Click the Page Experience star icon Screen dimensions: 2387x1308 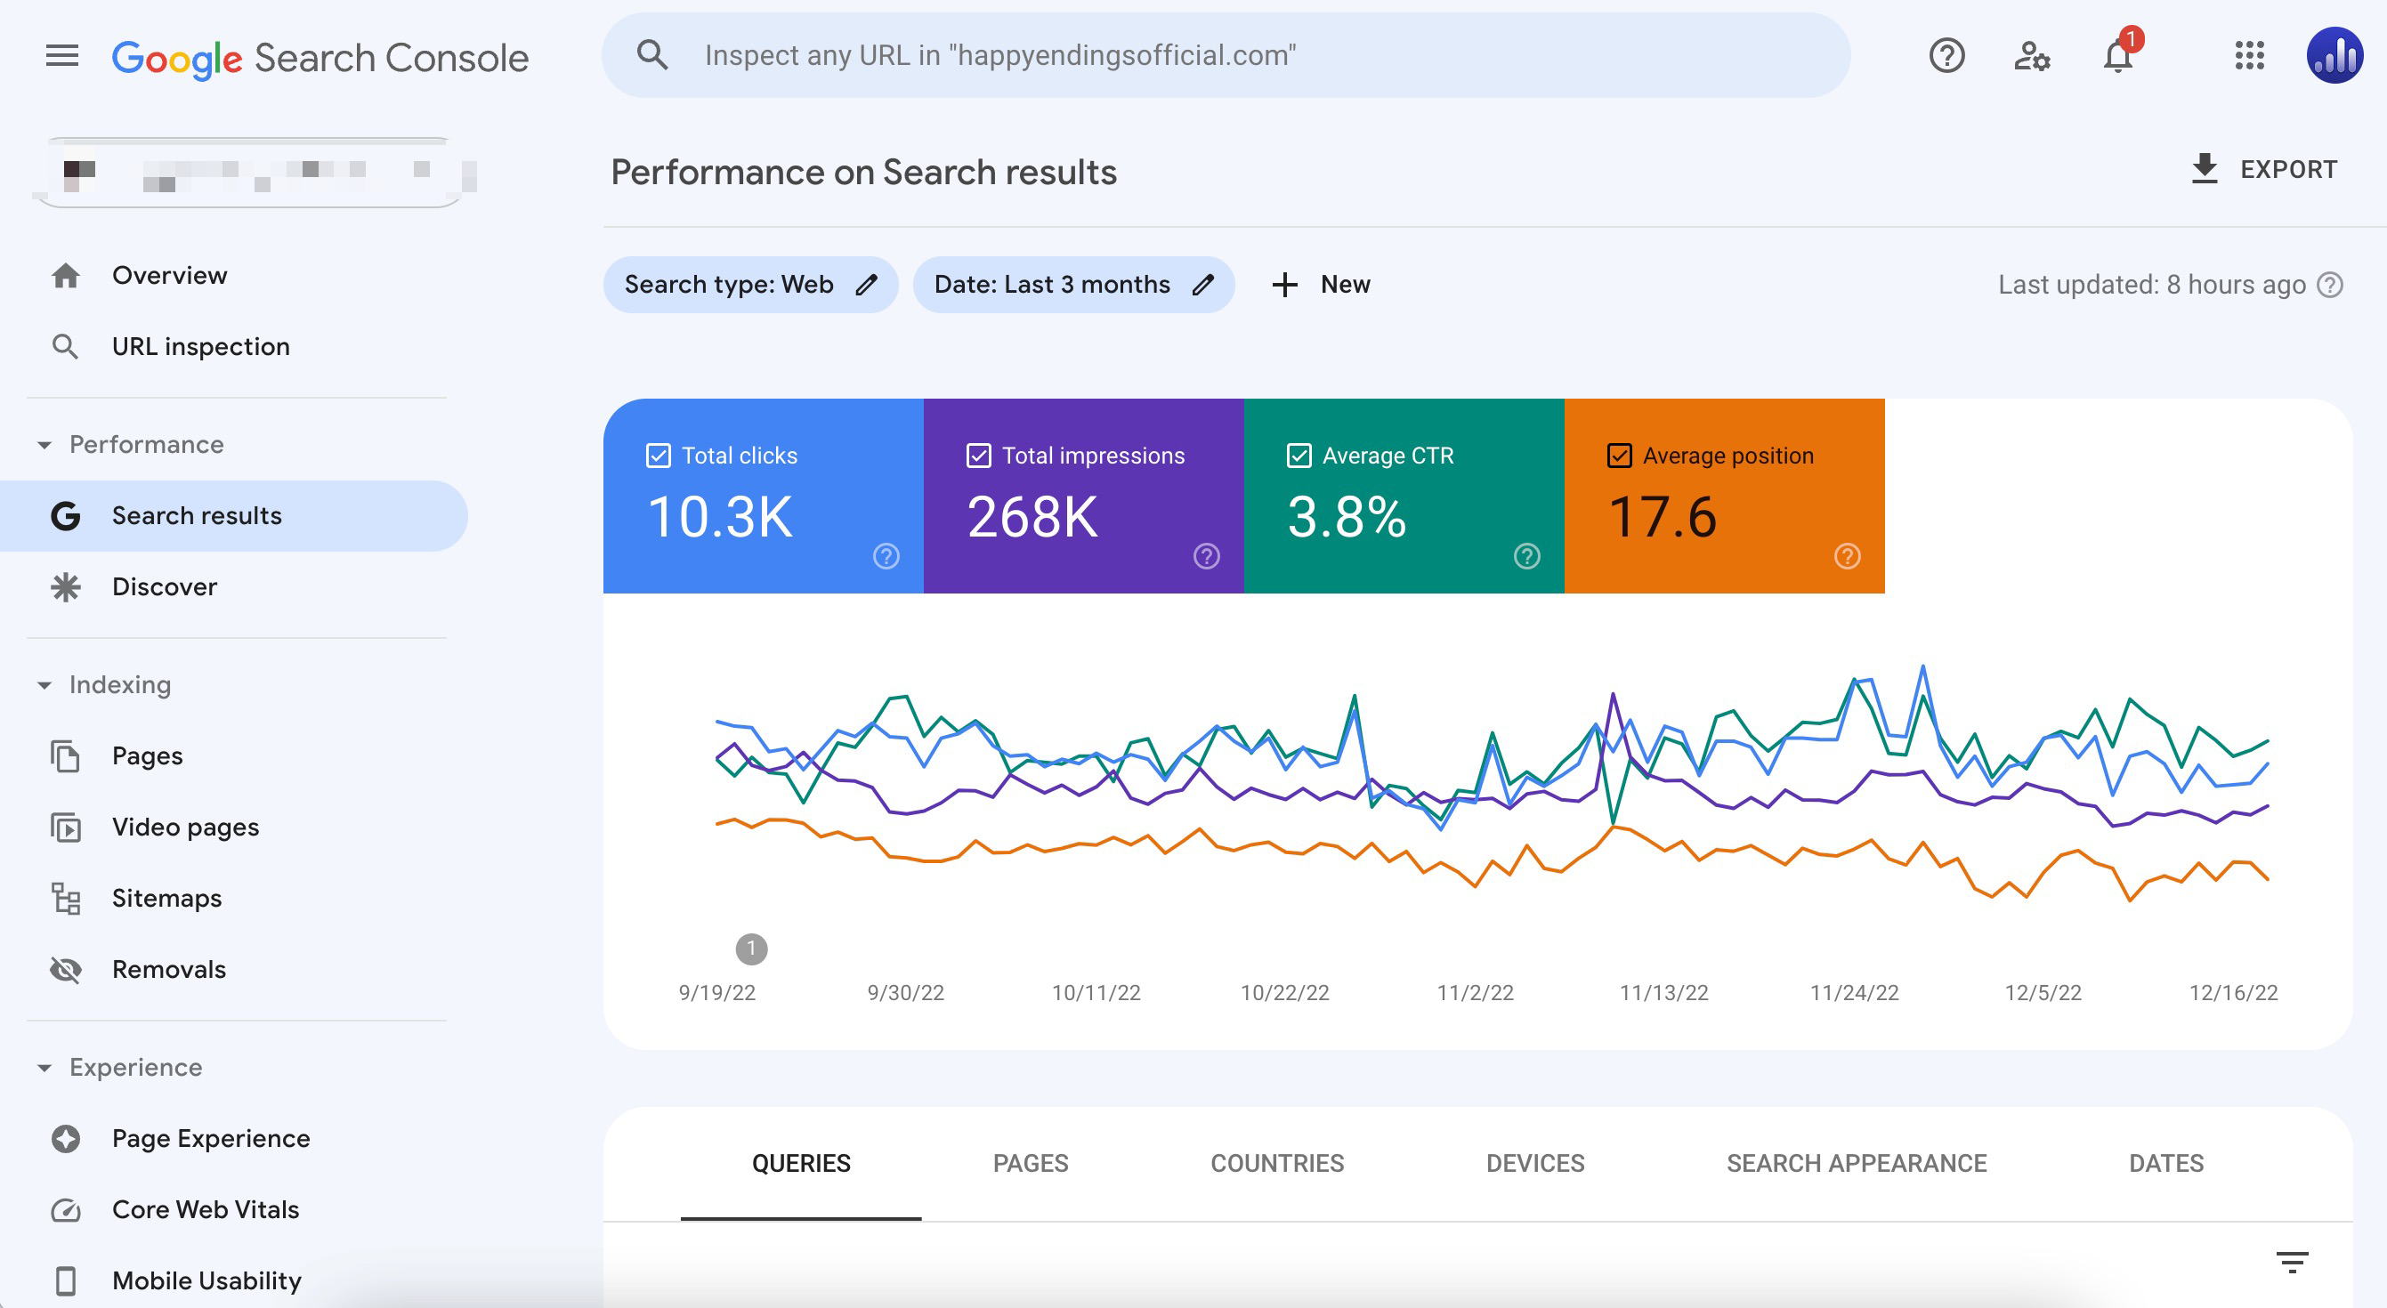click(x=66, y=1137)
